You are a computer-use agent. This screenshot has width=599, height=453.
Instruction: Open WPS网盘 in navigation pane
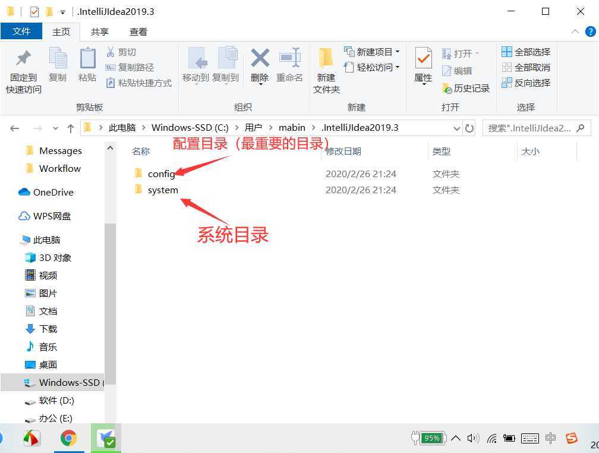pyautogui.click(x=45, y=216)
